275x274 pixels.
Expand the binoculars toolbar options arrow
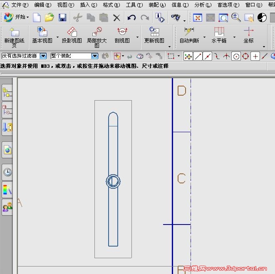184,21
